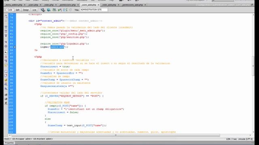Select <div#wrapper_admin> in tag selector
Image resolution: width=259 pixels, height=145 pixels.
[22, 139]
